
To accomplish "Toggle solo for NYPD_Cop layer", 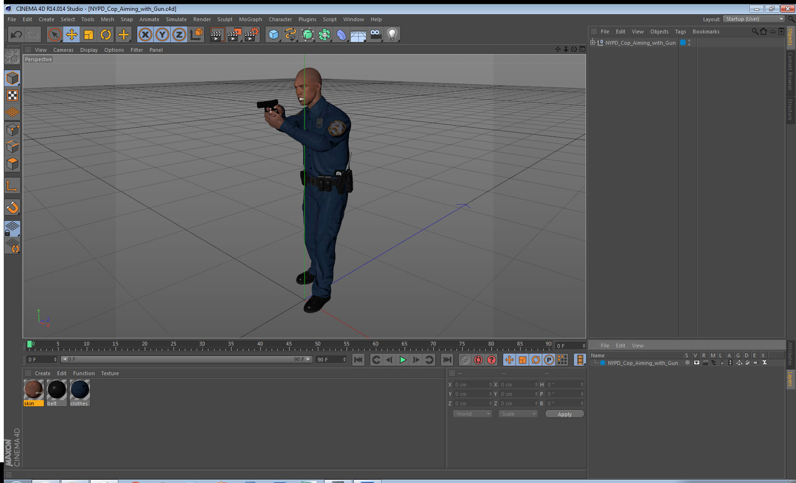I will tap(688, 362).
